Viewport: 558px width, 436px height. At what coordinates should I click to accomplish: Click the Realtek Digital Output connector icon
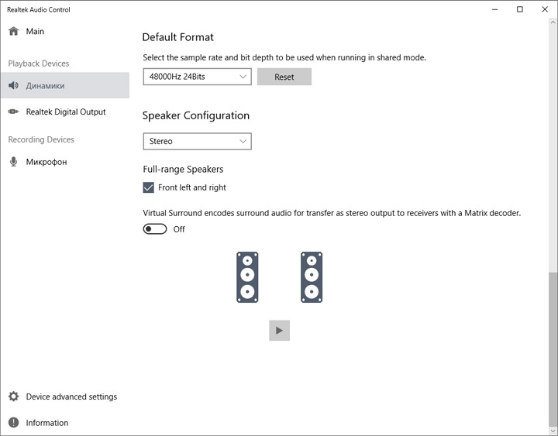13,112
